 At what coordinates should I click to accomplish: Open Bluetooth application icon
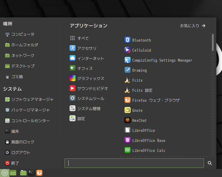(127, 40)
